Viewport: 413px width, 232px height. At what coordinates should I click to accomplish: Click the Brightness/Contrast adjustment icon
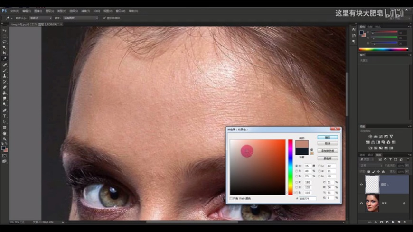point(370,136)
